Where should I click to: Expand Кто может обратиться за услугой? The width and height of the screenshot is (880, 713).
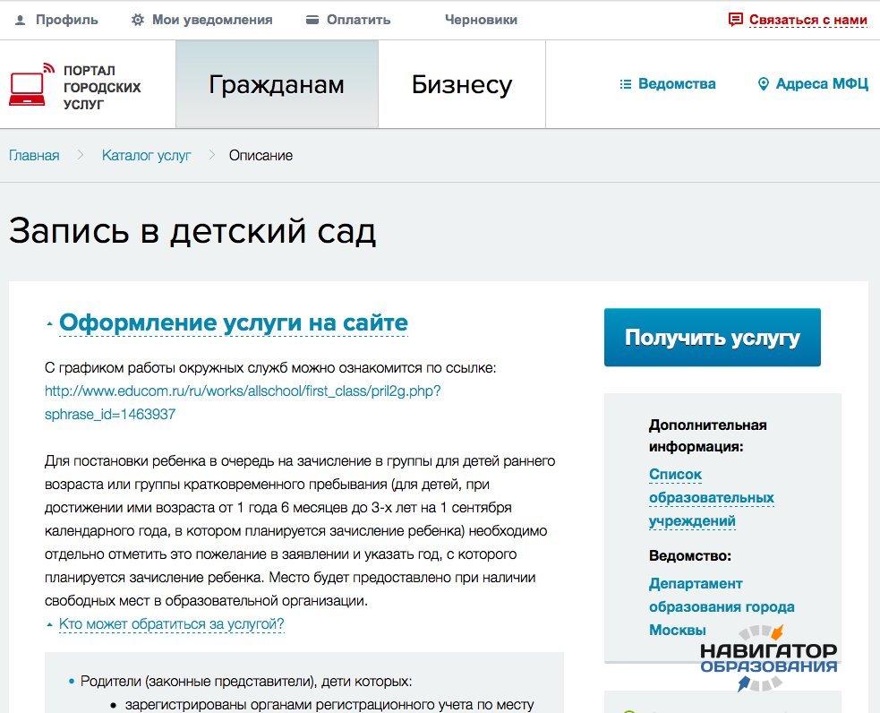(171, 623)
